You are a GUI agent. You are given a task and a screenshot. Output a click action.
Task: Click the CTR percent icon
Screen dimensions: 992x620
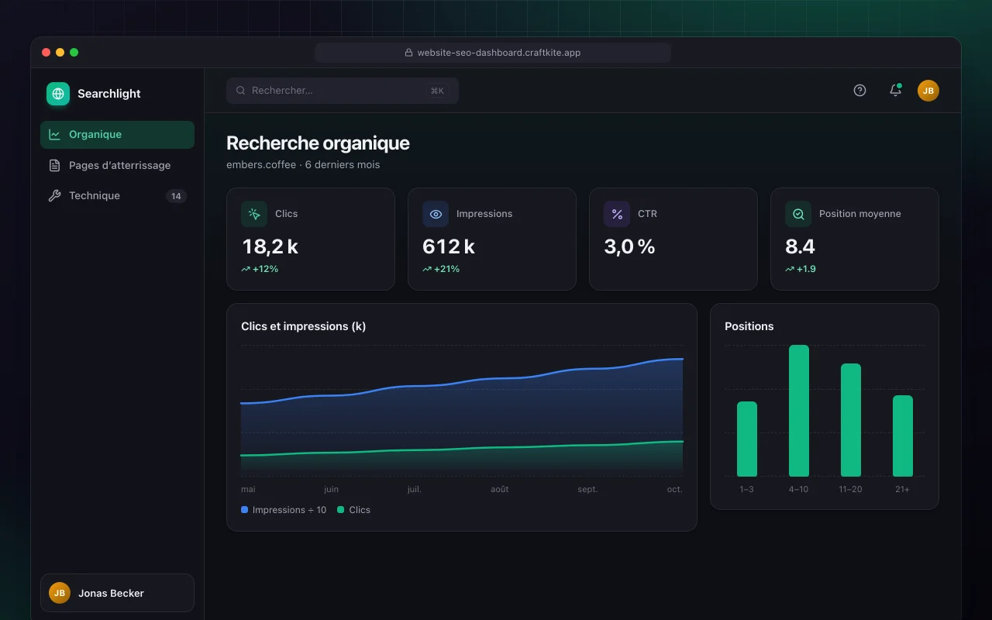click(617, 214)
